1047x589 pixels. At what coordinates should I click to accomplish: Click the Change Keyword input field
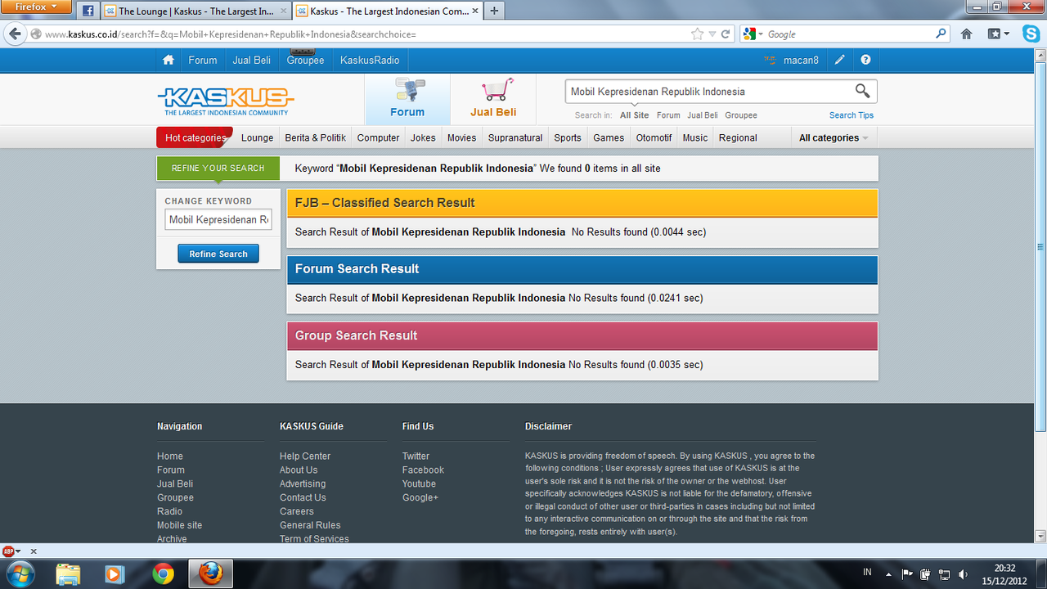coord(218,220)
